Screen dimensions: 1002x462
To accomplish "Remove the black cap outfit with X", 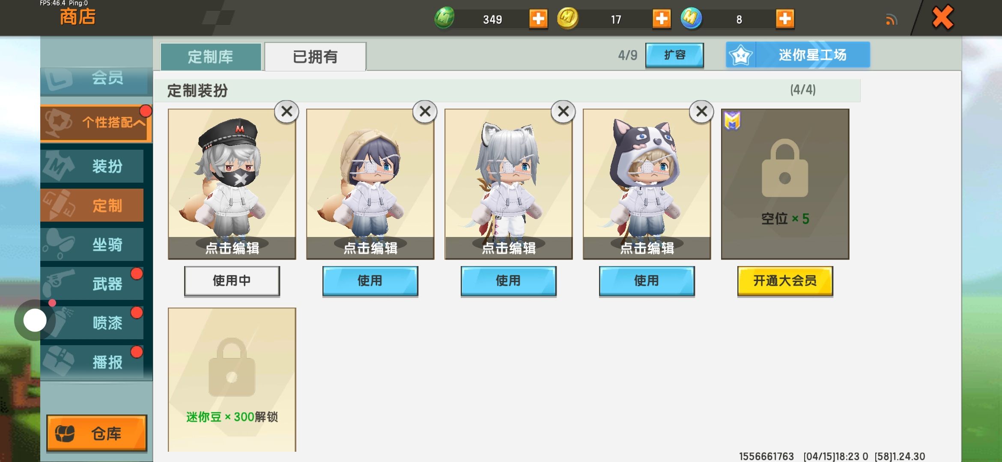I will click(x=286, y=112).
